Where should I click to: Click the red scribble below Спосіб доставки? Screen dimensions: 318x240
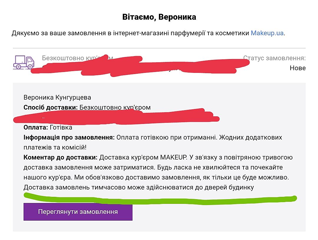coord(118,116)
